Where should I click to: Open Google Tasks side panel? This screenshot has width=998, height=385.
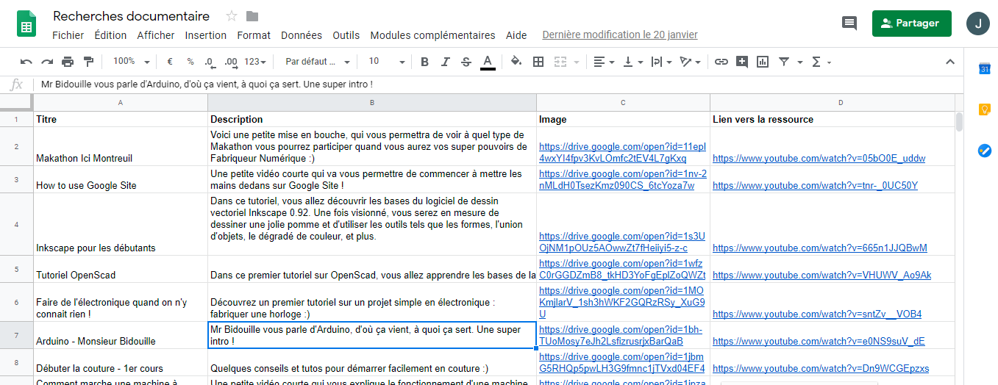point(985,150)
